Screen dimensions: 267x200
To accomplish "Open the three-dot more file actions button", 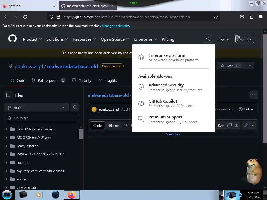I will click(254, 95).
